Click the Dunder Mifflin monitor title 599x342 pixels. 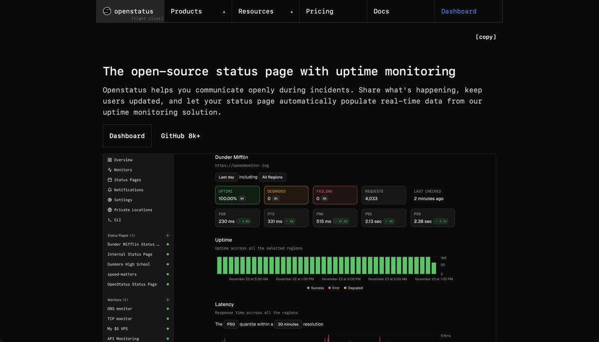(x=232, y=157)
